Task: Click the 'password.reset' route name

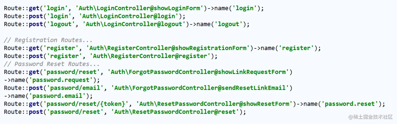Action: pyautogui.click(x=350, y=104)
